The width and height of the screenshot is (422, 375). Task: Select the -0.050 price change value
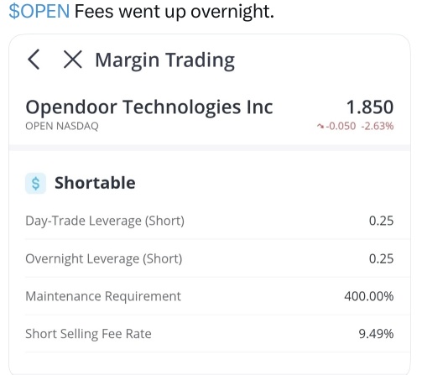pyautogui.click(x=341, y=126)
